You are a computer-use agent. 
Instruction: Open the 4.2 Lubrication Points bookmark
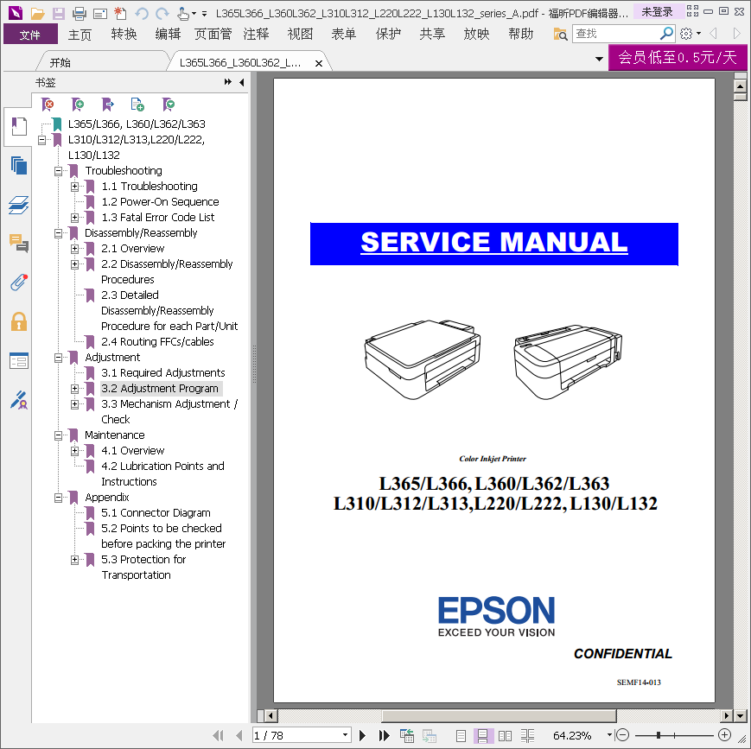162,473
